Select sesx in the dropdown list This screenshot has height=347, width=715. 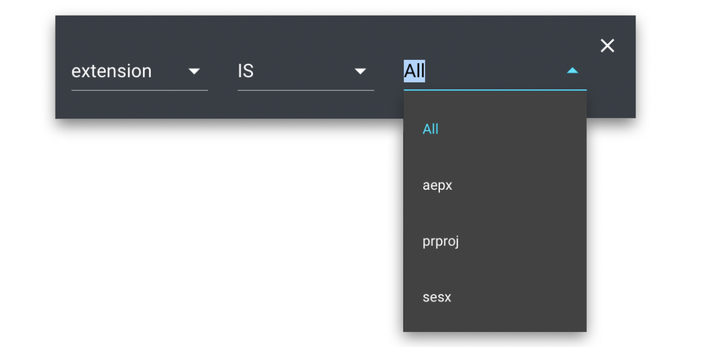[x=436, y=297]
